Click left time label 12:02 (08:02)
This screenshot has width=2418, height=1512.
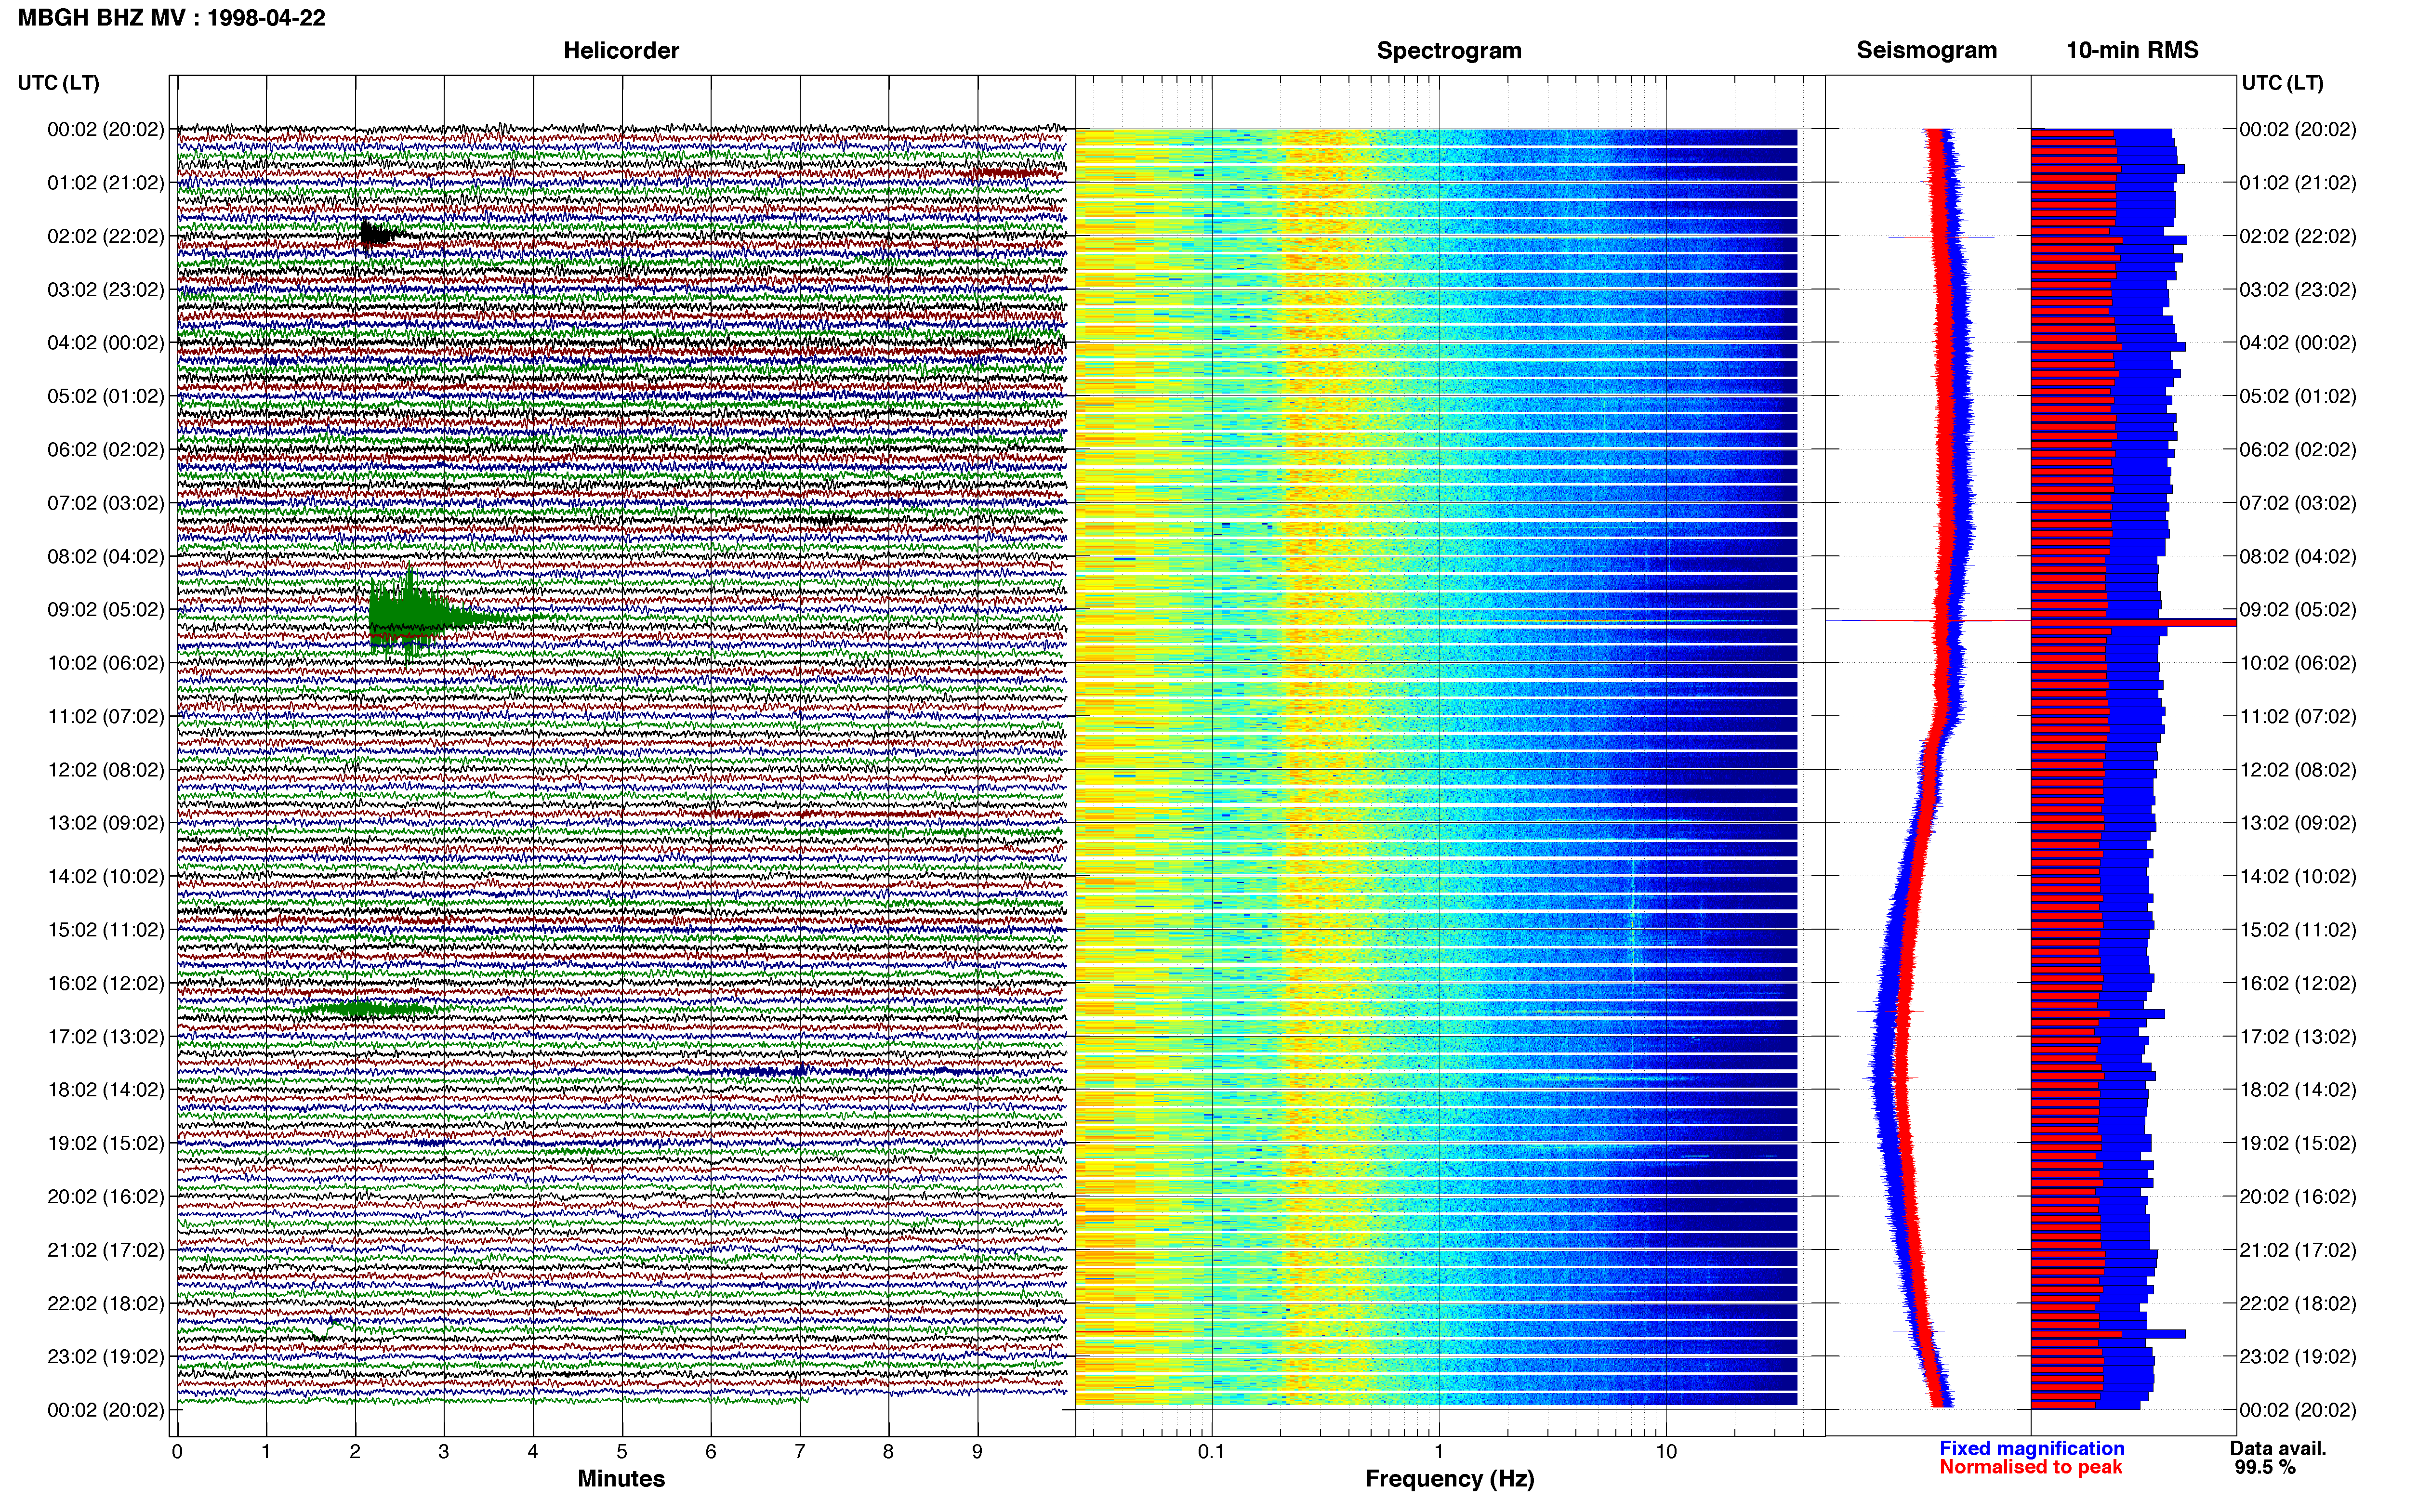click(106, 770)
